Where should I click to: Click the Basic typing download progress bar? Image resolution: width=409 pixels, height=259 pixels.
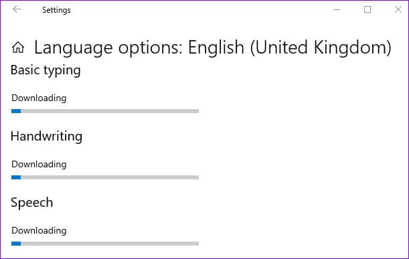[x=105, y=111]
